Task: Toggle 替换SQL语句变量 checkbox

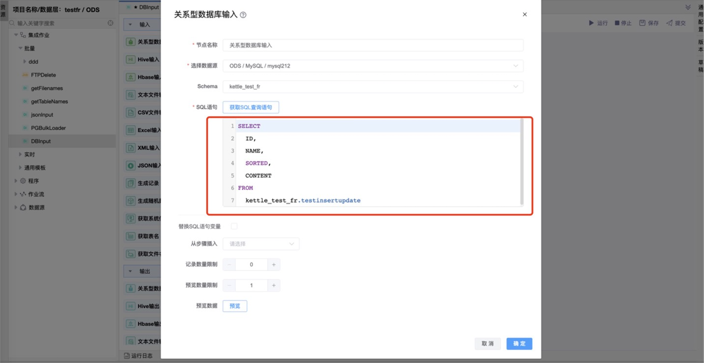Action: coord(234,226)
